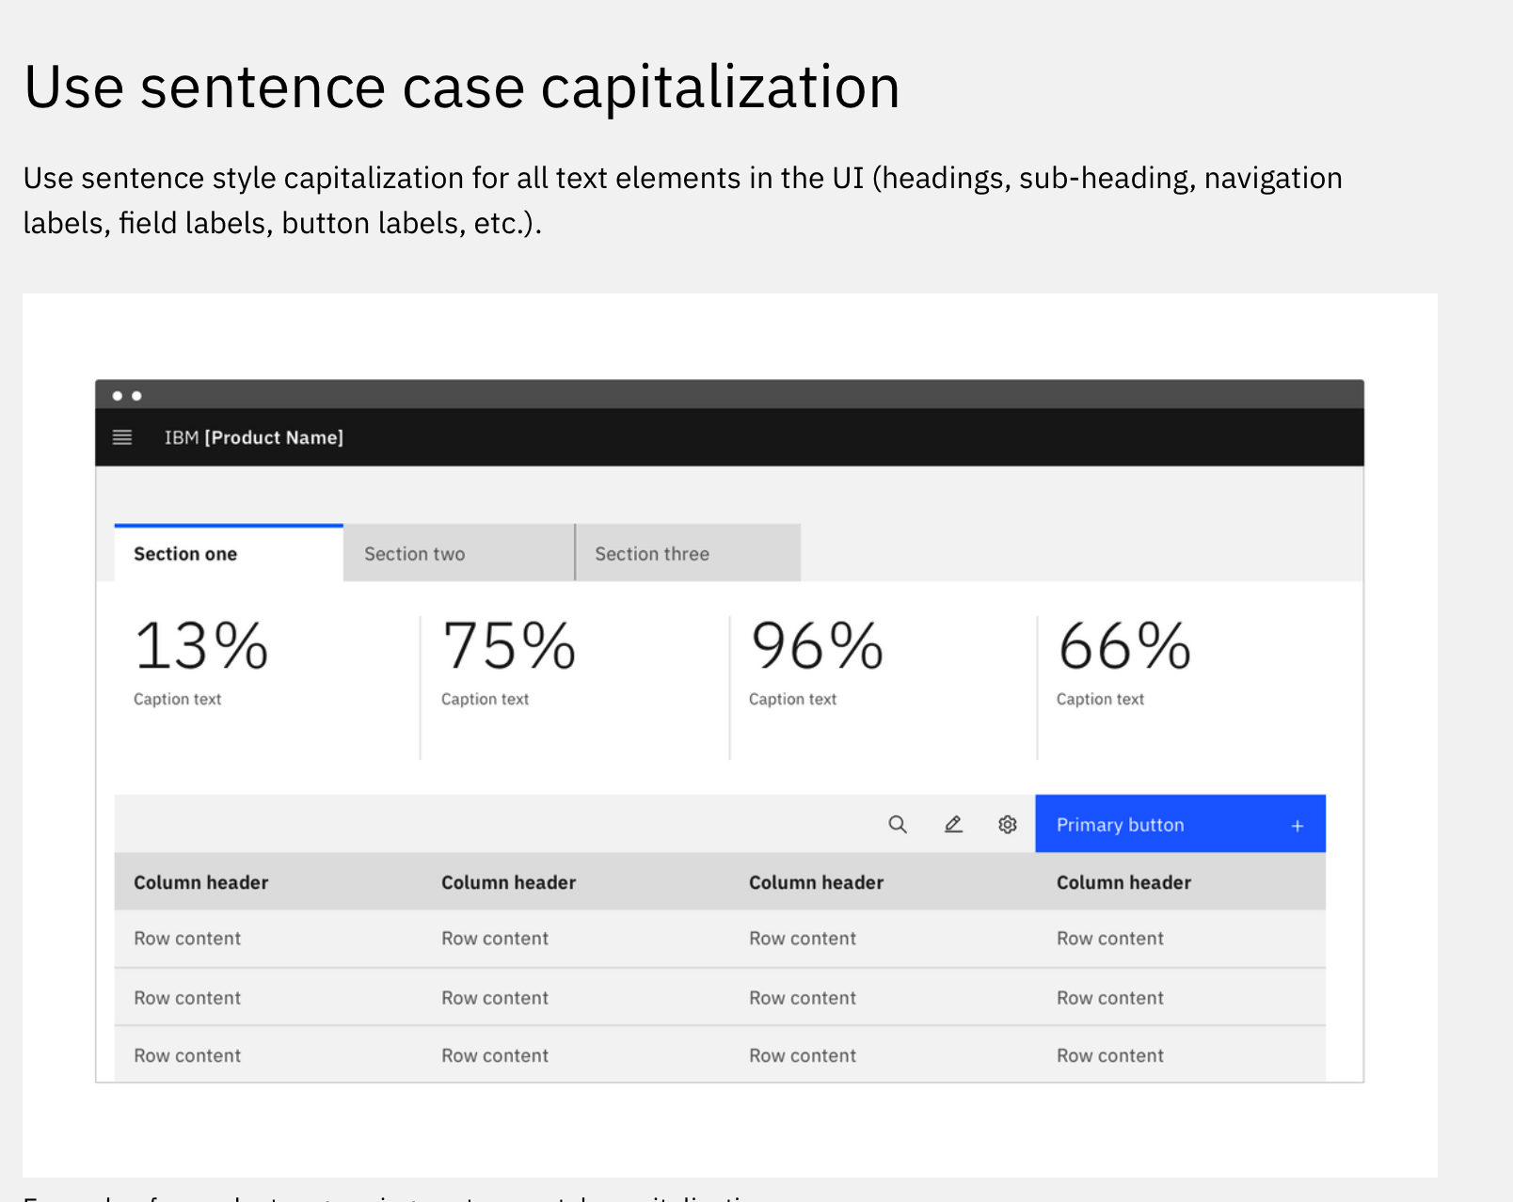Open the Section three tab
The width and height of the screenshot is (1513, 1202).
pyautogui.click(x=651, y=554)
